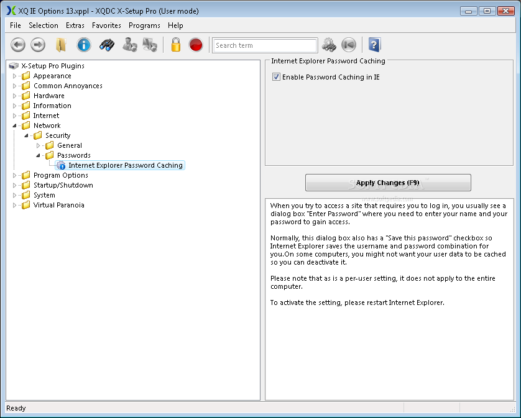Viewport: 521px width, 418px height.
Task: Open the Extras menu
Action: tap(75, 25)
